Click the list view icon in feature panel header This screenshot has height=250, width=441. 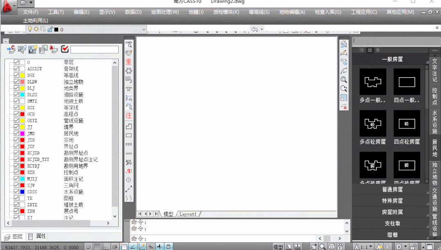click(x=362, y=50)
